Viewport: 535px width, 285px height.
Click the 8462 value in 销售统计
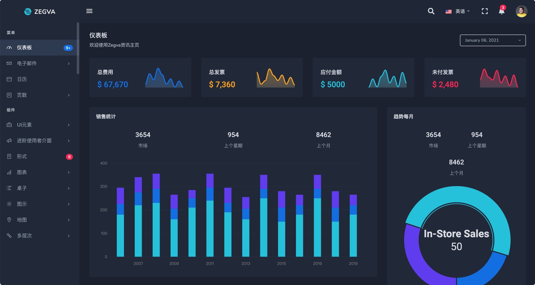pyautogui.click(x=323, y=135)
